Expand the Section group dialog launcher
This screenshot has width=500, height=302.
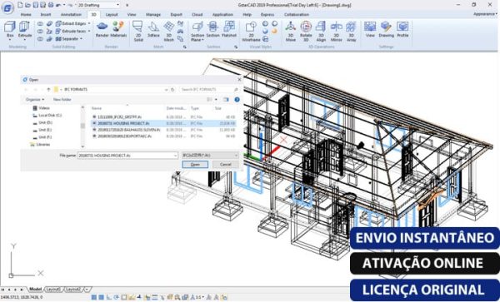[236, 47]
